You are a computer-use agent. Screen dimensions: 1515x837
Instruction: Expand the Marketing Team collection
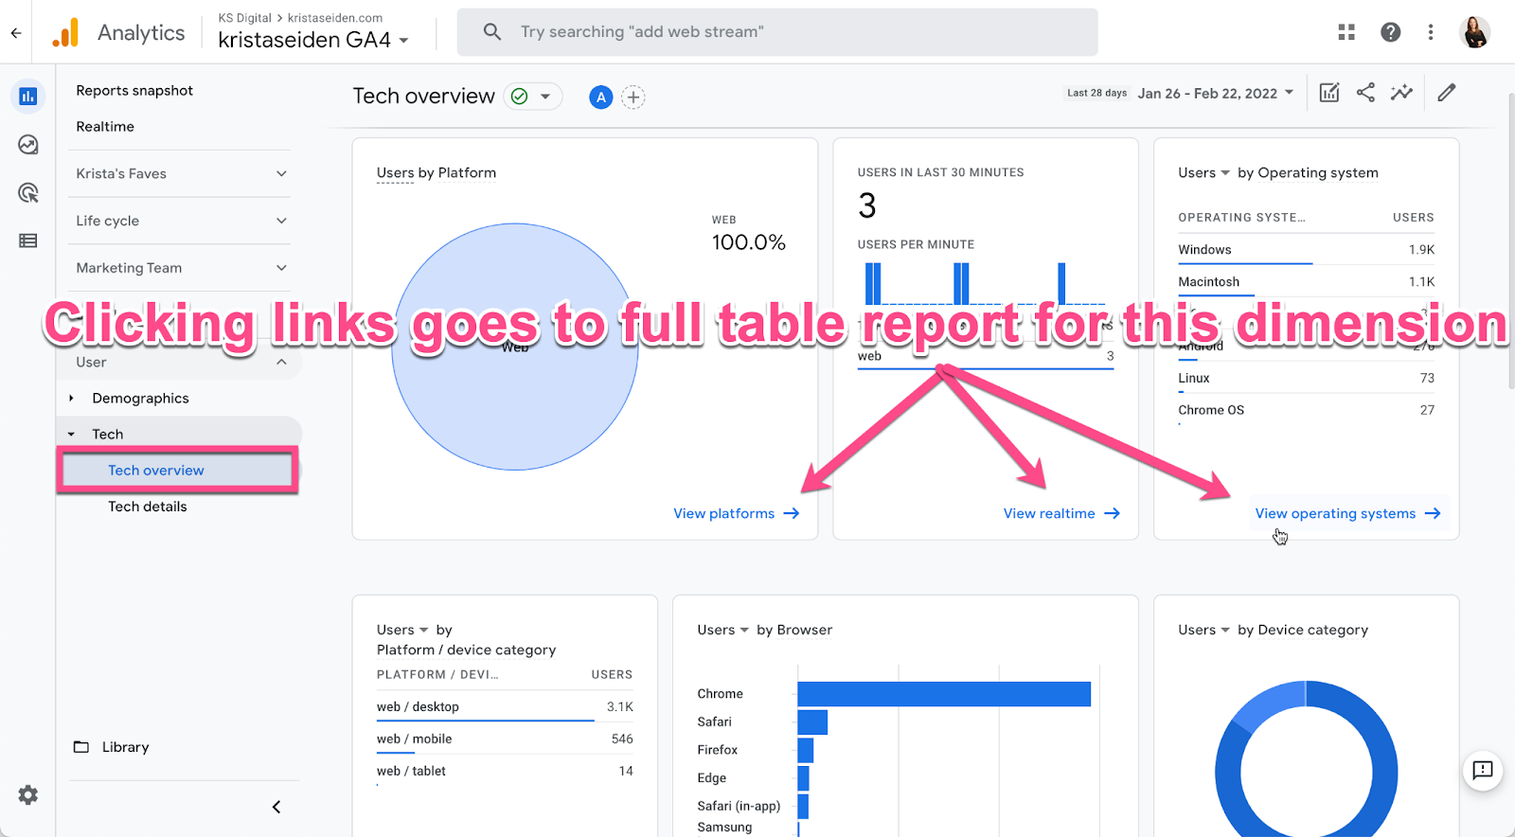pos(180,268)
